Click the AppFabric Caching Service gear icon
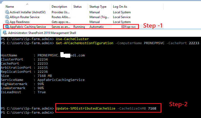Viewport: 201px width, 118px height. tap(7, 27)
